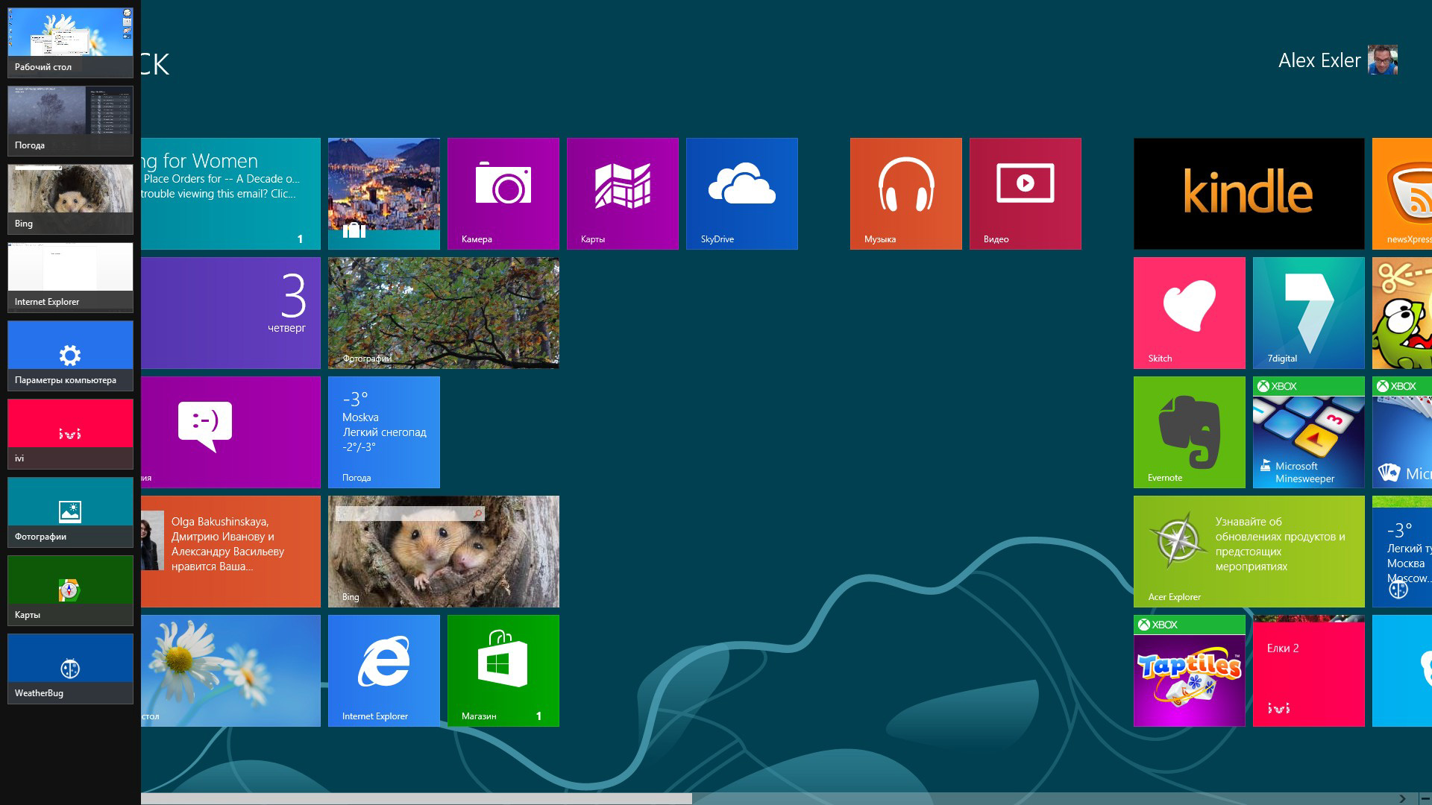Open the Погода Moskva weather tile
1432x805 pixels.
tap(384, 432)
